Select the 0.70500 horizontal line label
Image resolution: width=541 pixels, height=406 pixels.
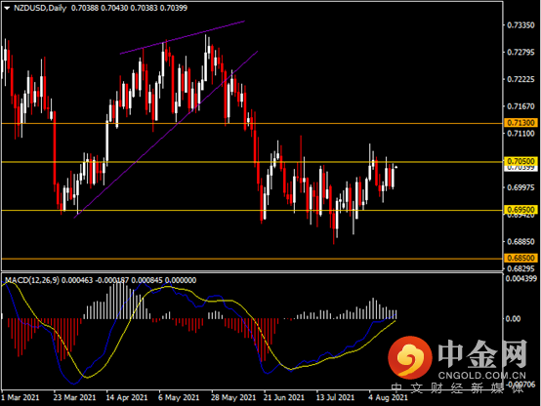pos(521,161)
